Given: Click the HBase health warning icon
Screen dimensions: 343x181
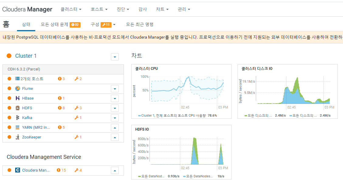Looking at the screenshot, I should coord(60,98).
